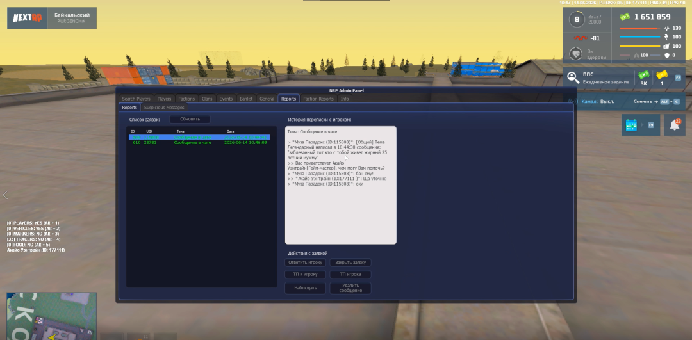This screenshot has height=340, width=692.
Task: Click the NRP Admin Panel title bar
Action: 347,90
